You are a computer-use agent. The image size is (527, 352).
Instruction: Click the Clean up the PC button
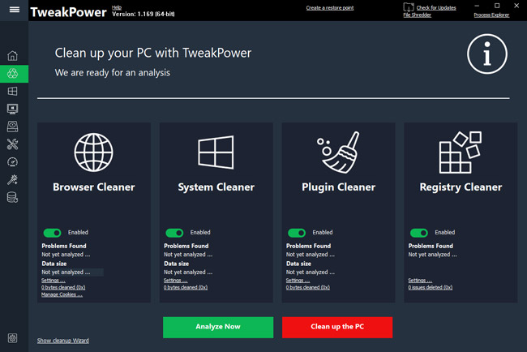337,327
